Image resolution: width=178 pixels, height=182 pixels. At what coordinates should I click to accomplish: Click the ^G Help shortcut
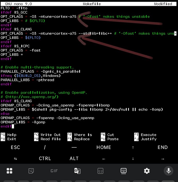(9, 135)
